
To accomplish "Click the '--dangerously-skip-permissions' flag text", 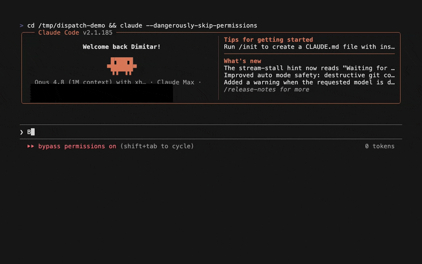I will click(201, 26).
